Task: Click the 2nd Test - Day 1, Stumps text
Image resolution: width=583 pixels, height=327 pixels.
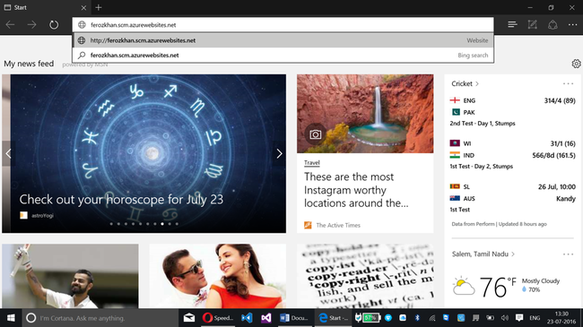Action: point(483,124)
